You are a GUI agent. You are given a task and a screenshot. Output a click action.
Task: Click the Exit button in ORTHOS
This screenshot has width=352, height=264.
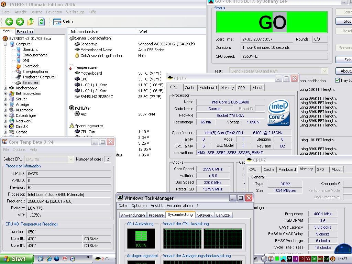pyautogui.click(x=344, y=60)
